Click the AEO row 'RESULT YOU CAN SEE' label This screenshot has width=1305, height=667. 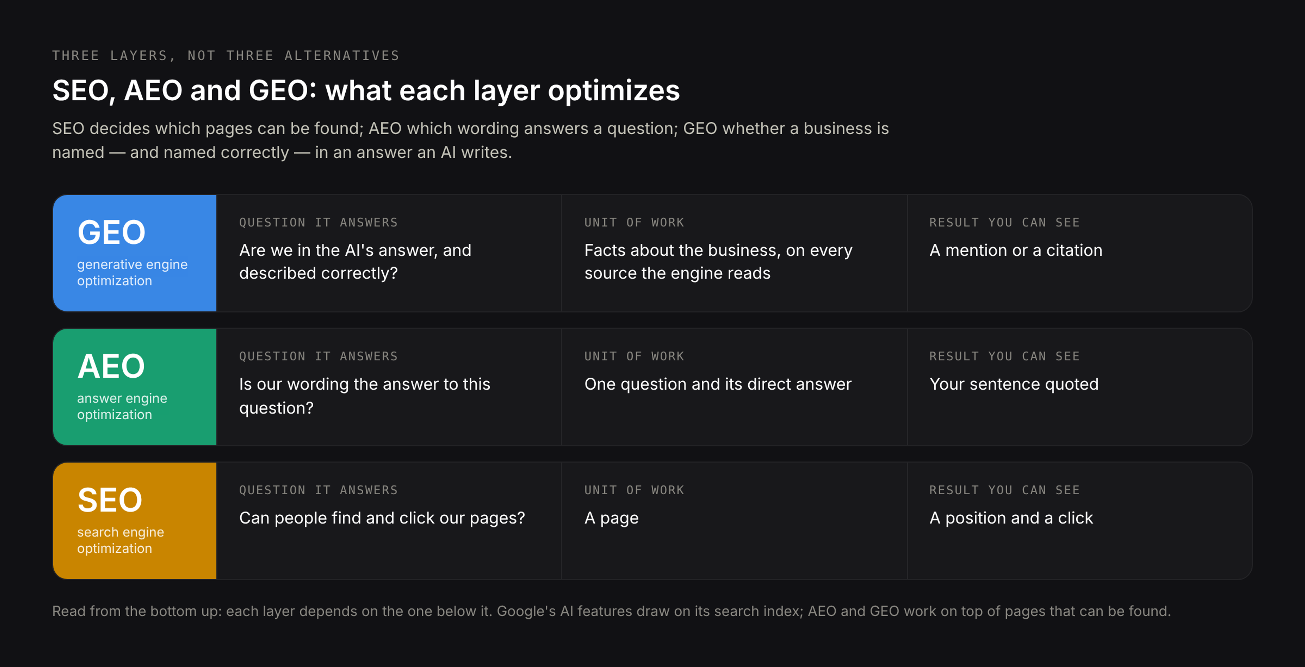[1005, 356]
